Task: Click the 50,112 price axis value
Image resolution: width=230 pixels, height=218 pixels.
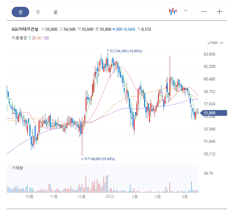Action: point(210,154)
